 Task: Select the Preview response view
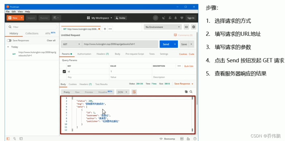pyautogui.click(x=89, y=92)
